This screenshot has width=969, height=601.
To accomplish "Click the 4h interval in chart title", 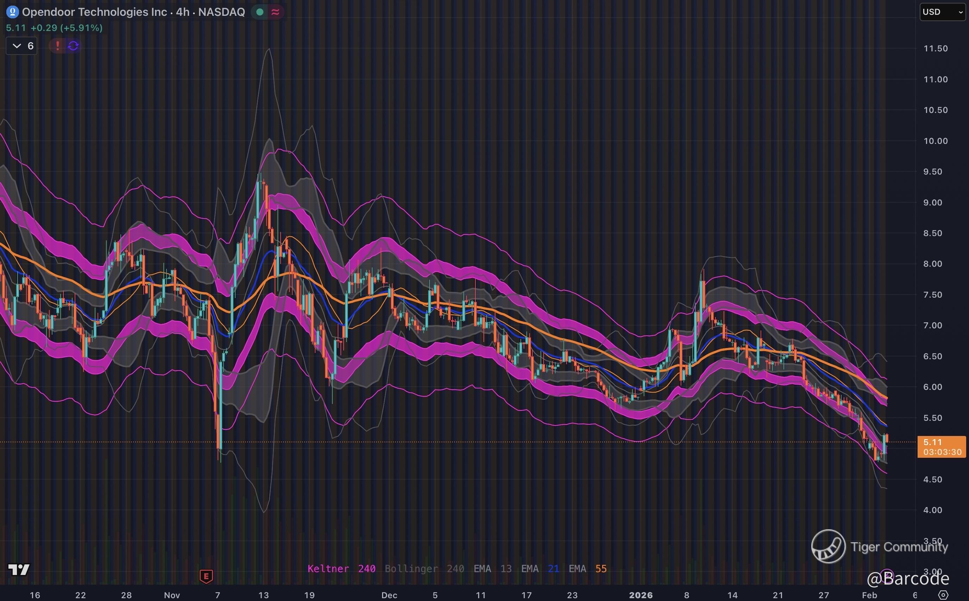I will [x=182, y=12].
